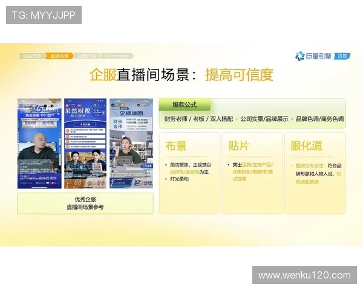This screenshot has height=290, width=363.
Task: Click the 符合品牌形象和人物人设 bullet text
Action: pos(318,170)
